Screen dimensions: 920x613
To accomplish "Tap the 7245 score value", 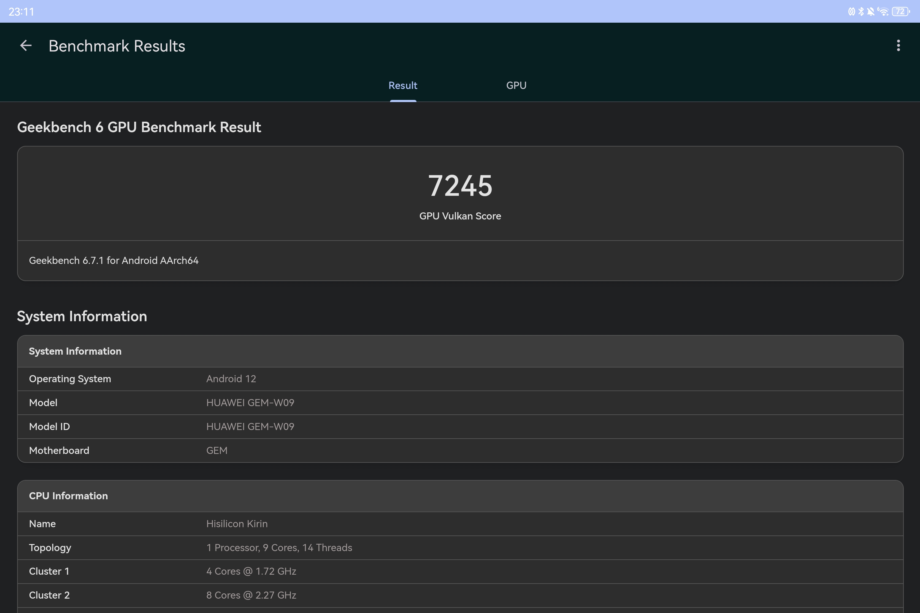I will click(x=460, y=186).
